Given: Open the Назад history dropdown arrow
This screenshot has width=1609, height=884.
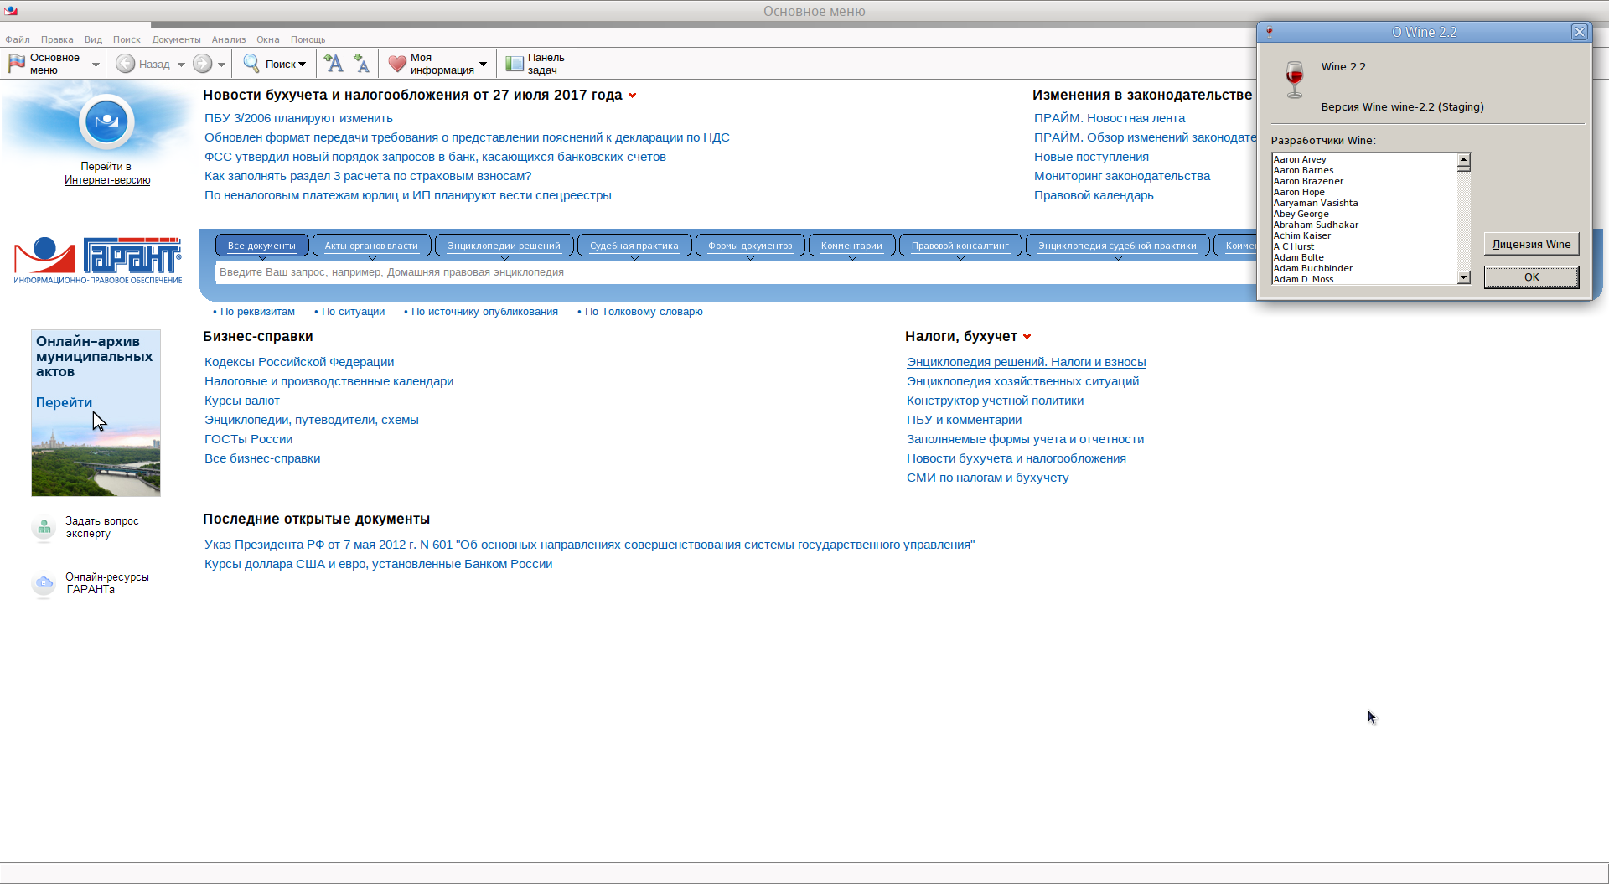Looking at the screenshot, I should point(181,65).
